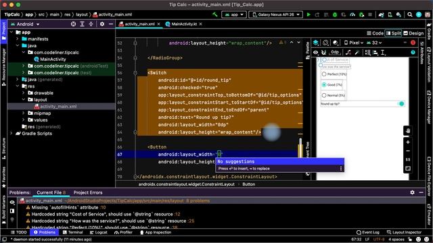Click the red design error indicator
433x243 pixels.
[413, 43]
